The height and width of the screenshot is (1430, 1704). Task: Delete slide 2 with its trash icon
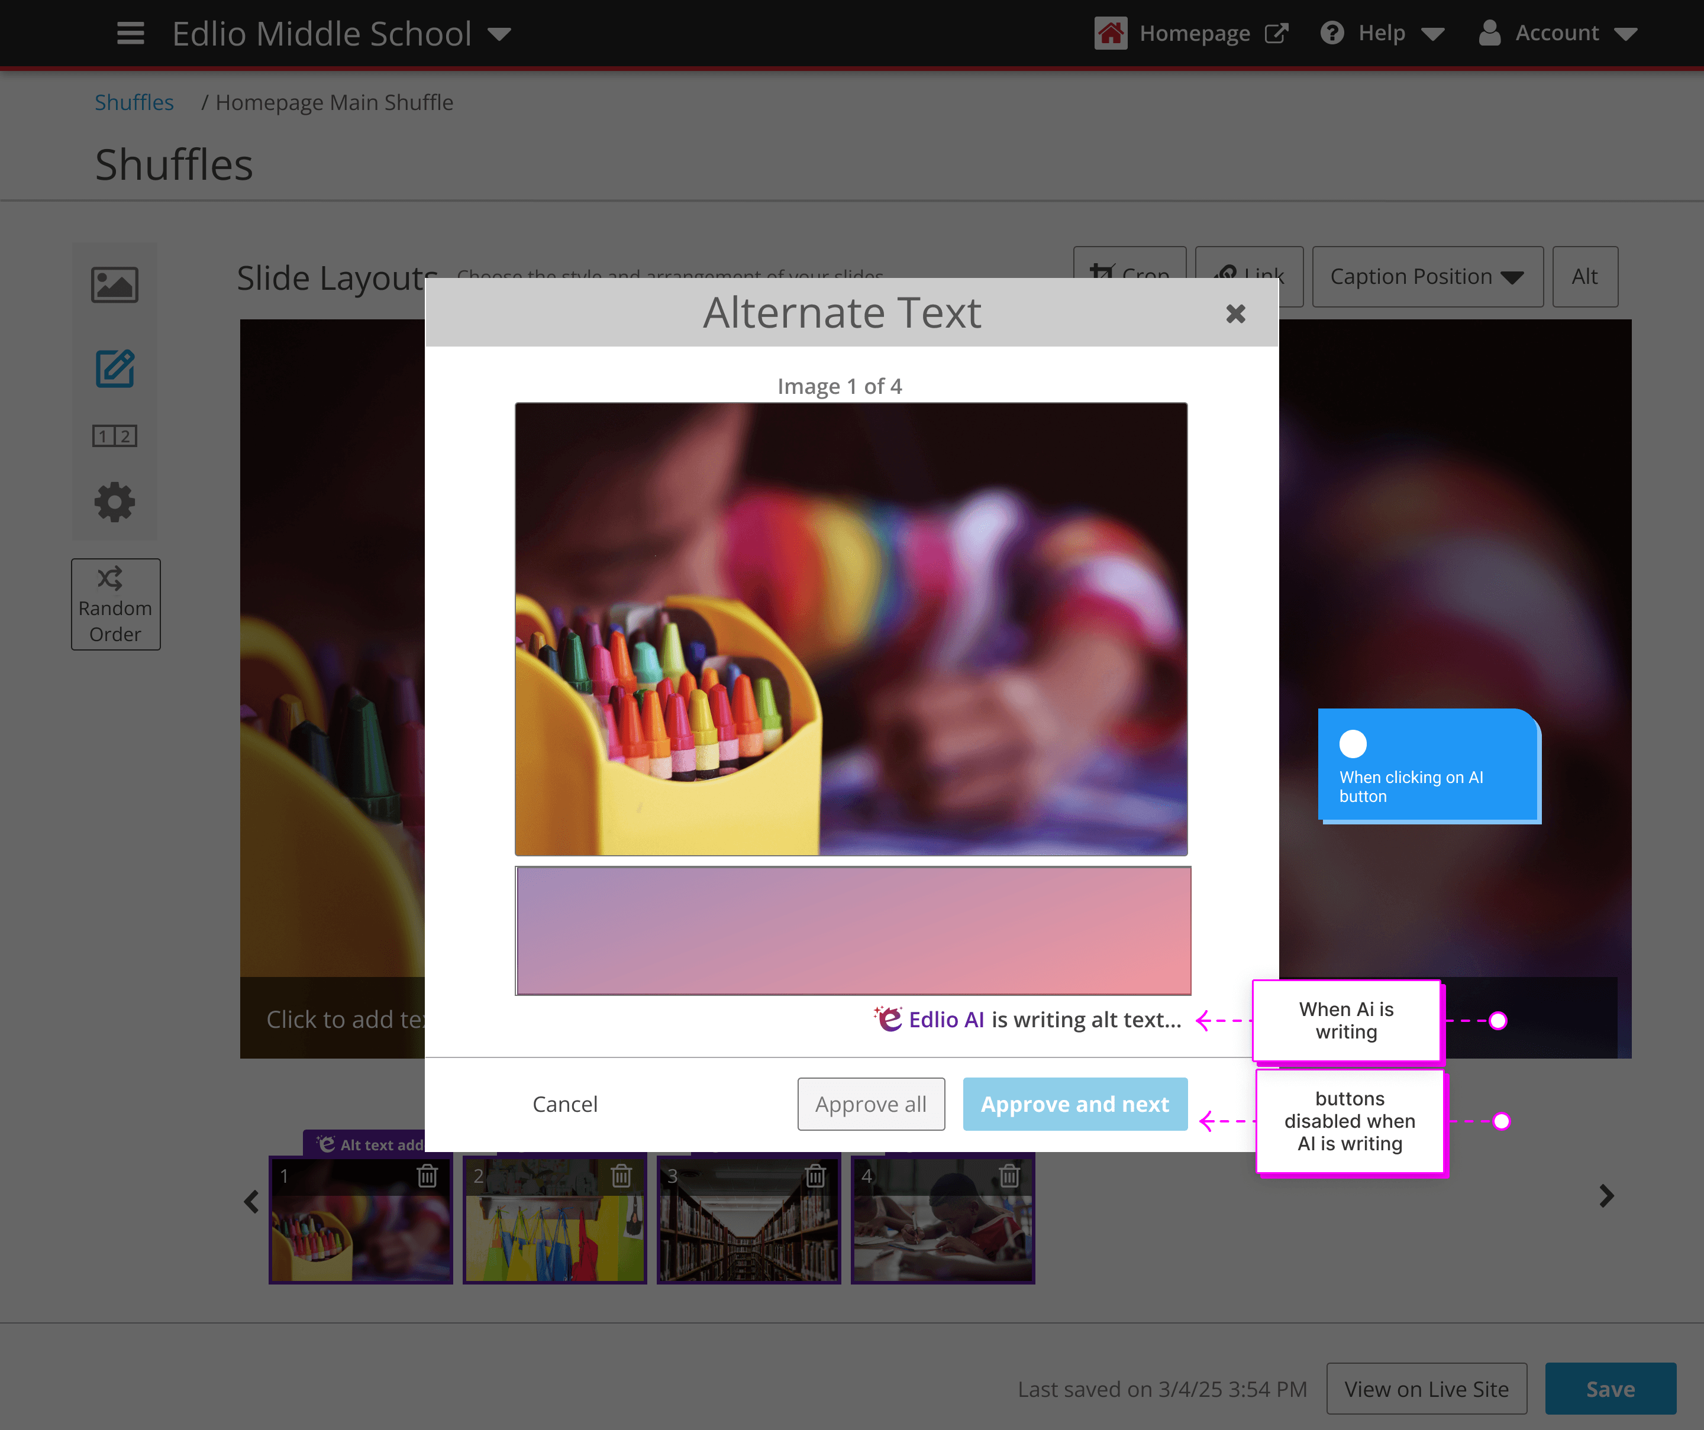pyautogui.click(x=622, y=1175)
